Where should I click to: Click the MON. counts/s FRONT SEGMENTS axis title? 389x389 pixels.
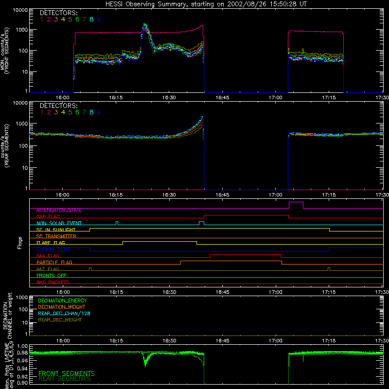click(5, 51)
